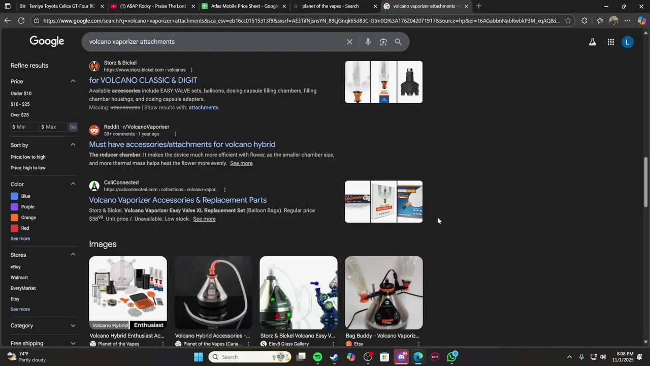This screenshot has width=650, height=366.
Task: Click the maximum price input field
Action: (x=53, y=127)
